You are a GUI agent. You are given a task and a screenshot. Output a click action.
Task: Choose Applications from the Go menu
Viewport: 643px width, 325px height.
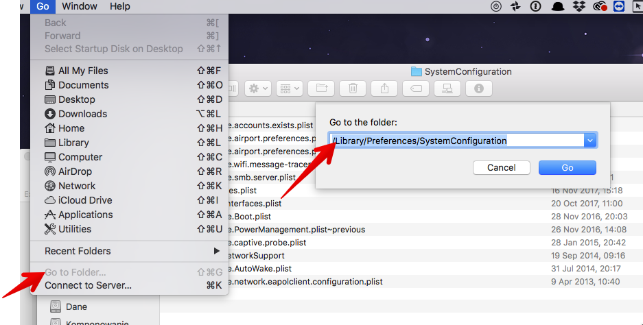129,215
